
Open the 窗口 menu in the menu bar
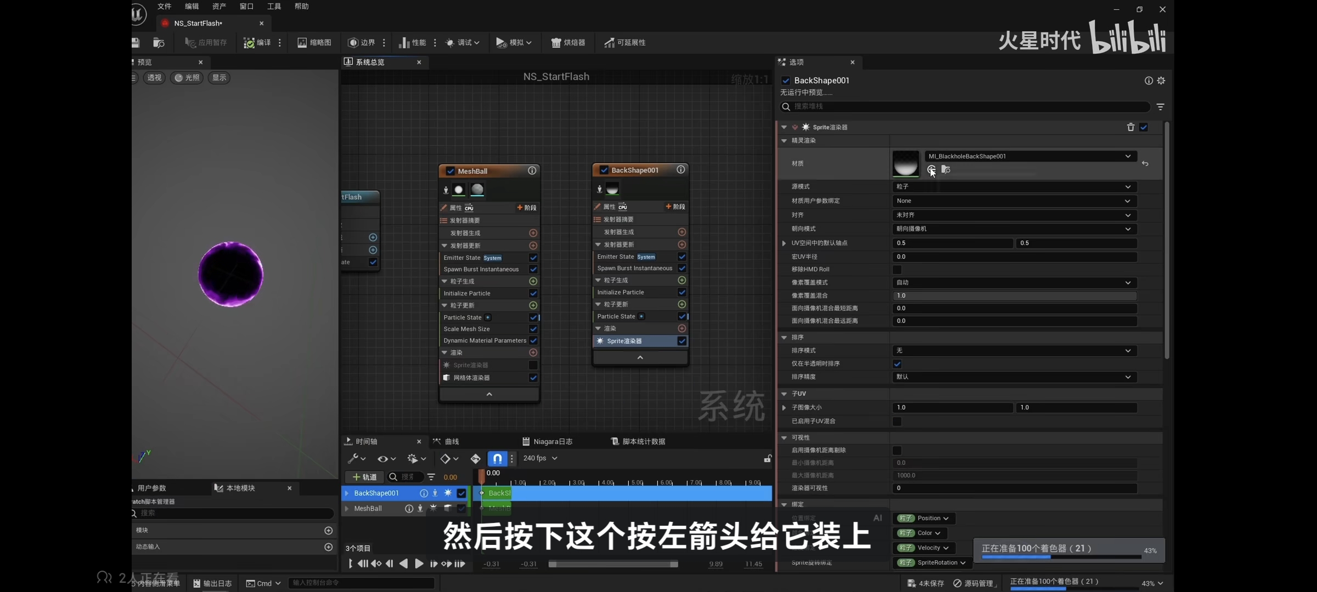coord(246,7)
